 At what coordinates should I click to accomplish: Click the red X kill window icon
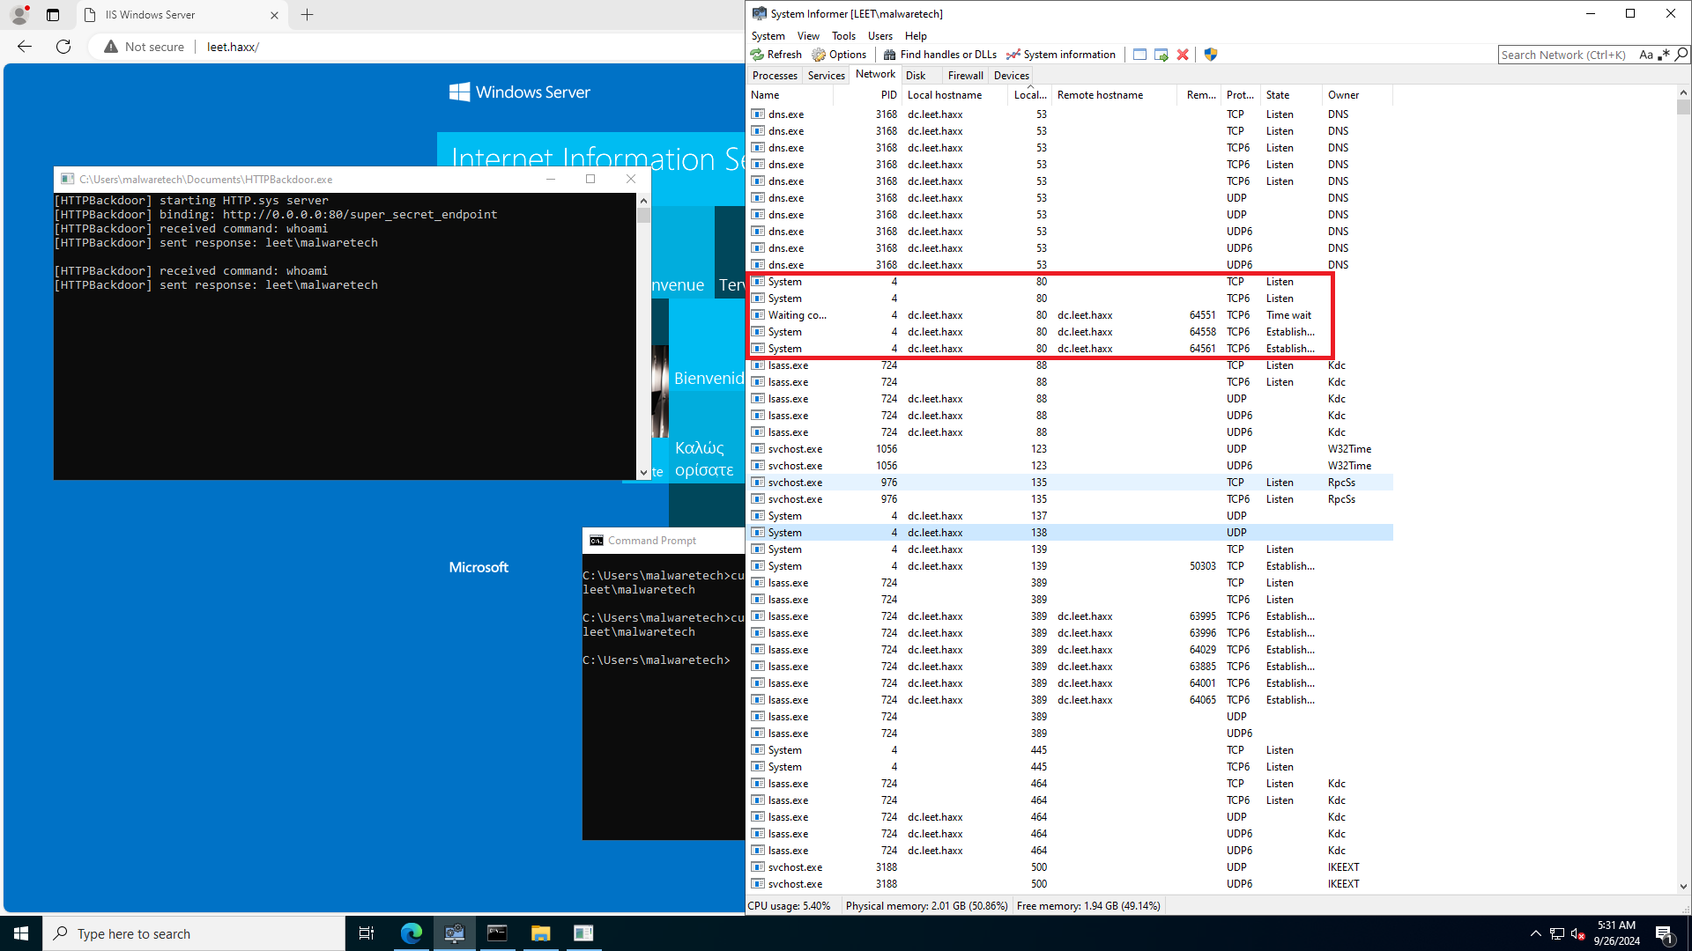pyautogui.click(x=1183, y=55)
